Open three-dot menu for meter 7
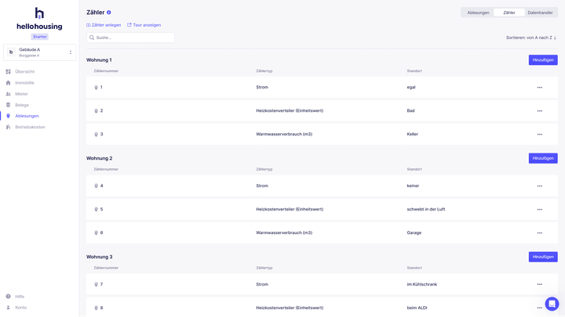565x317 pixels. point(539,285)
